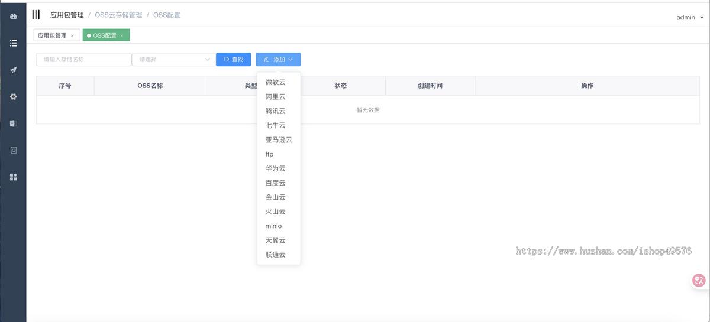Select 腾讯云 from the add menu
The image size is (710, 322).
pyautogui.click(x=279, y=111)
